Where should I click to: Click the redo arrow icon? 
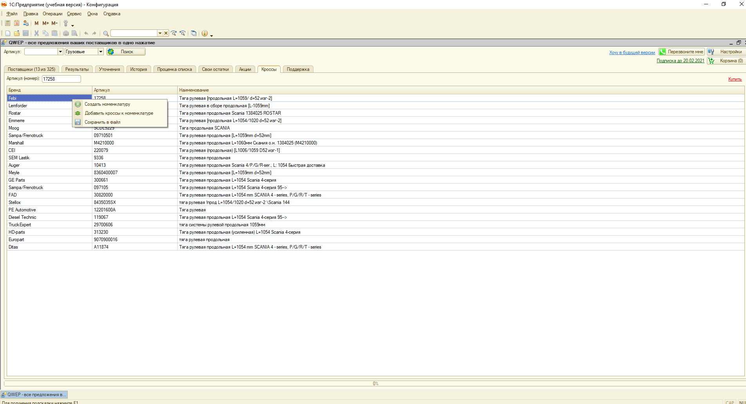pos(94,33)
